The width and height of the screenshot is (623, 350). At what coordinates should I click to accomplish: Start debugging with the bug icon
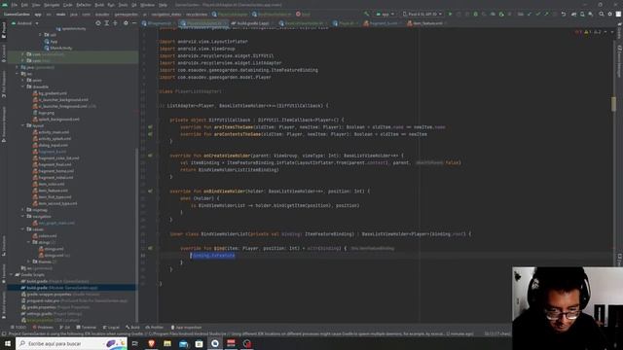click(x=476, y=14)
